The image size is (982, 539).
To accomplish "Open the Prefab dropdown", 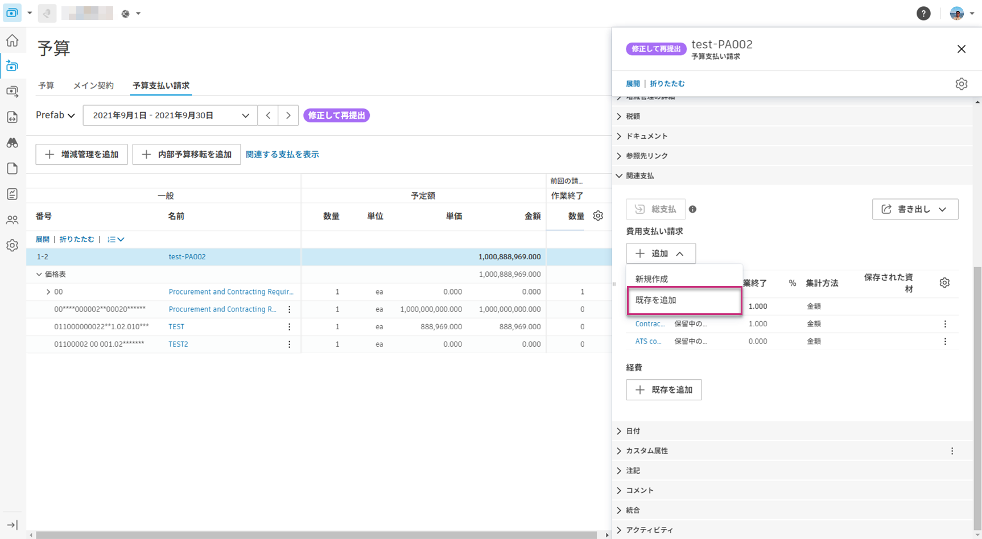I will click(x=54, y=115).
